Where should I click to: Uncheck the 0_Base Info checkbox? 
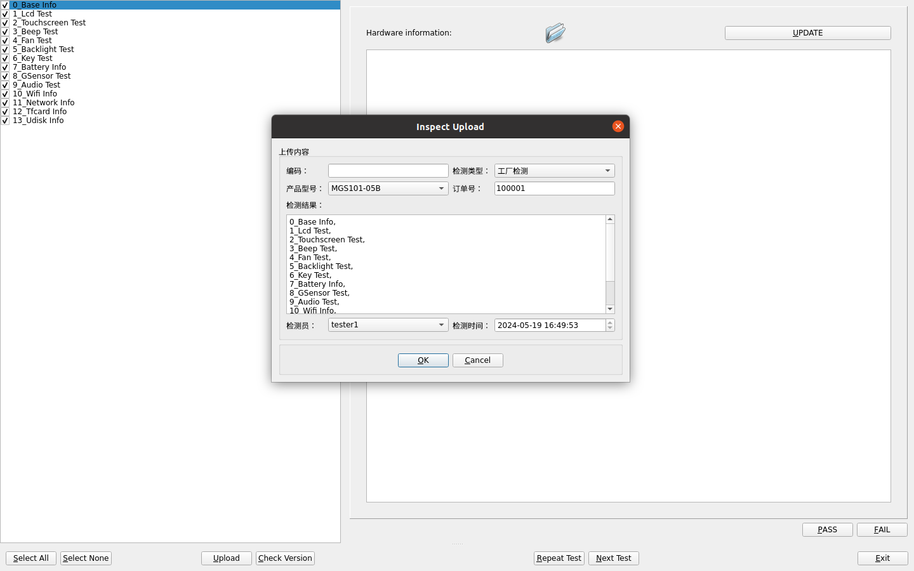(x=5, y=5)
